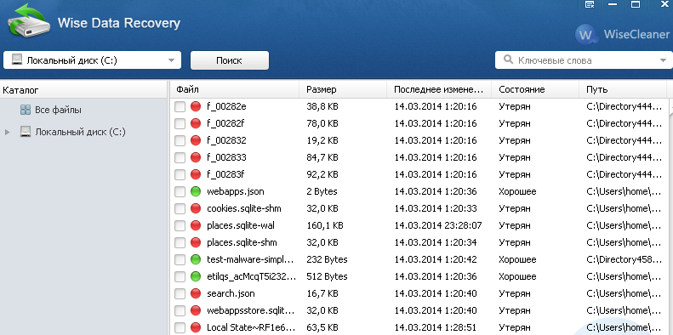Sort by the Размер column header
The image size is (673, 335).
click(x=343, y=89)
